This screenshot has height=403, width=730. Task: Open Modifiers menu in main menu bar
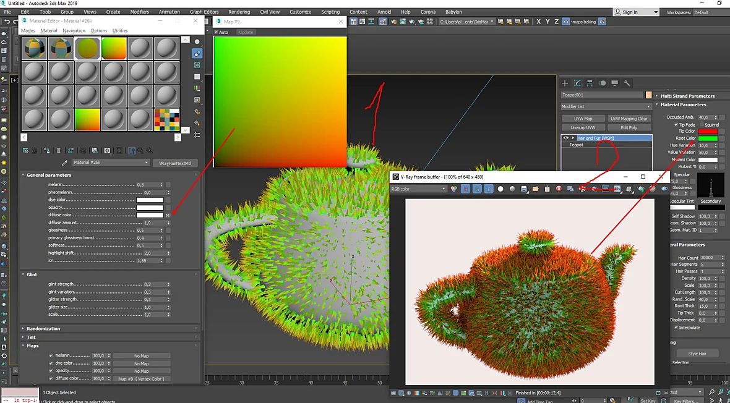coord(139,12)
